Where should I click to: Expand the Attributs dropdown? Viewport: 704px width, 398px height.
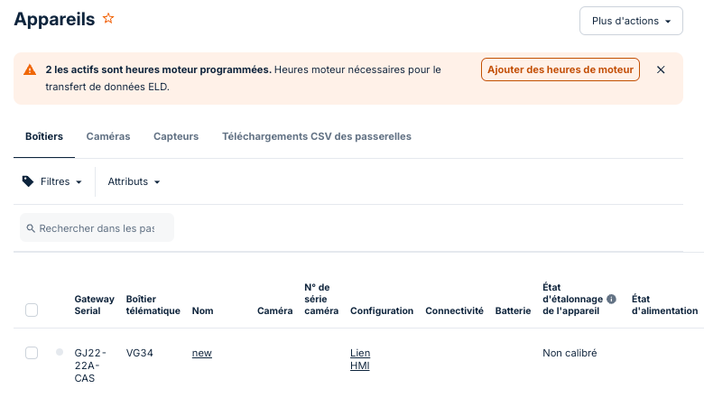134,181
